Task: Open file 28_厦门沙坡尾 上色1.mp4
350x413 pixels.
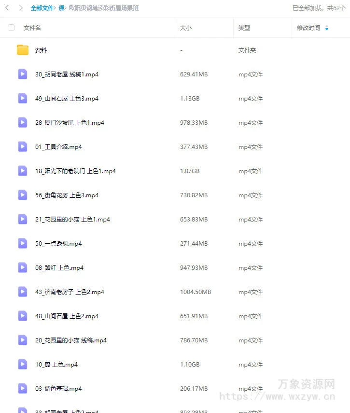Action: pyautogui.click(x=70, y=123)
